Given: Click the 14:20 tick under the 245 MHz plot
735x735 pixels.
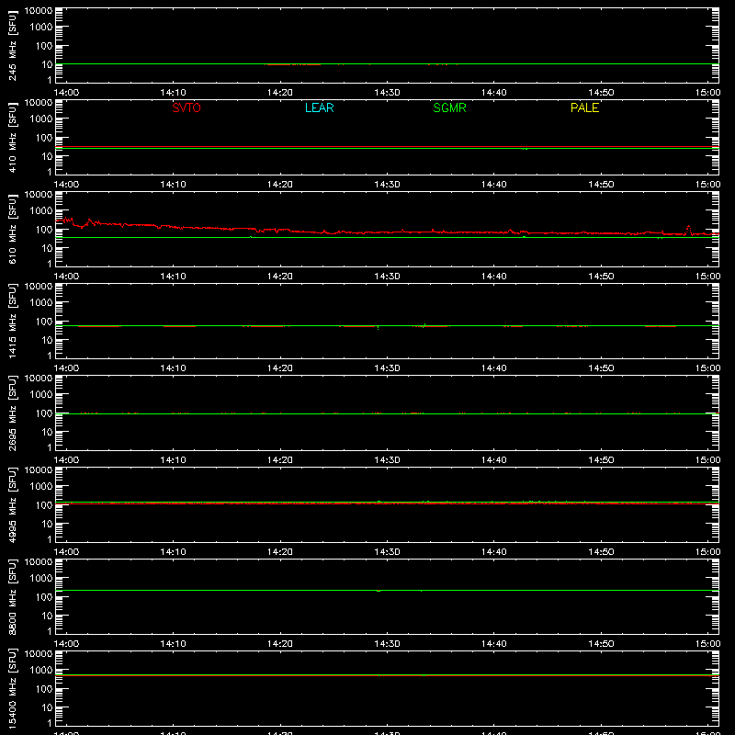Looking at the screenshot, I should 280,93.
